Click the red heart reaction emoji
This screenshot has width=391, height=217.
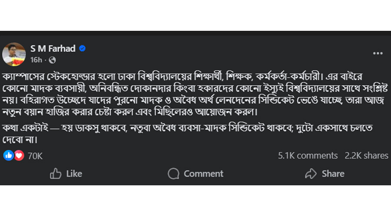point(19,155)
